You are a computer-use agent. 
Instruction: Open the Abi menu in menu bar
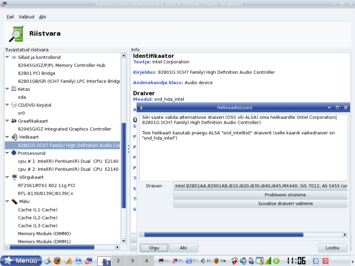coord(43,17)
